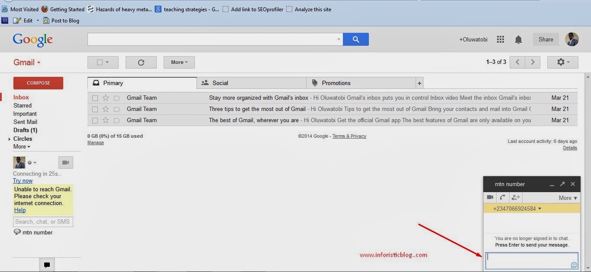
Task: Open Edit dropdown arrow in bookmarks bar
Action: [x=38, y=20]
